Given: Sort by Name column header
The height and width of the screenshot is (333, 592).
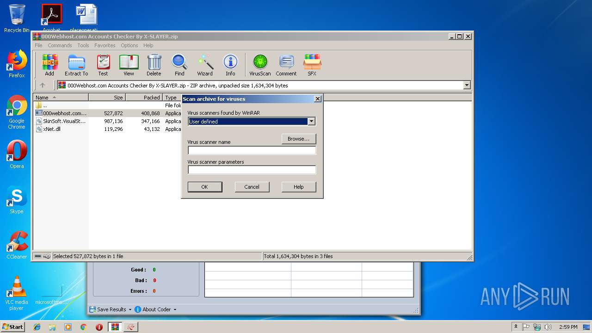Looking at the screenshot, I should tap(61, 98).
